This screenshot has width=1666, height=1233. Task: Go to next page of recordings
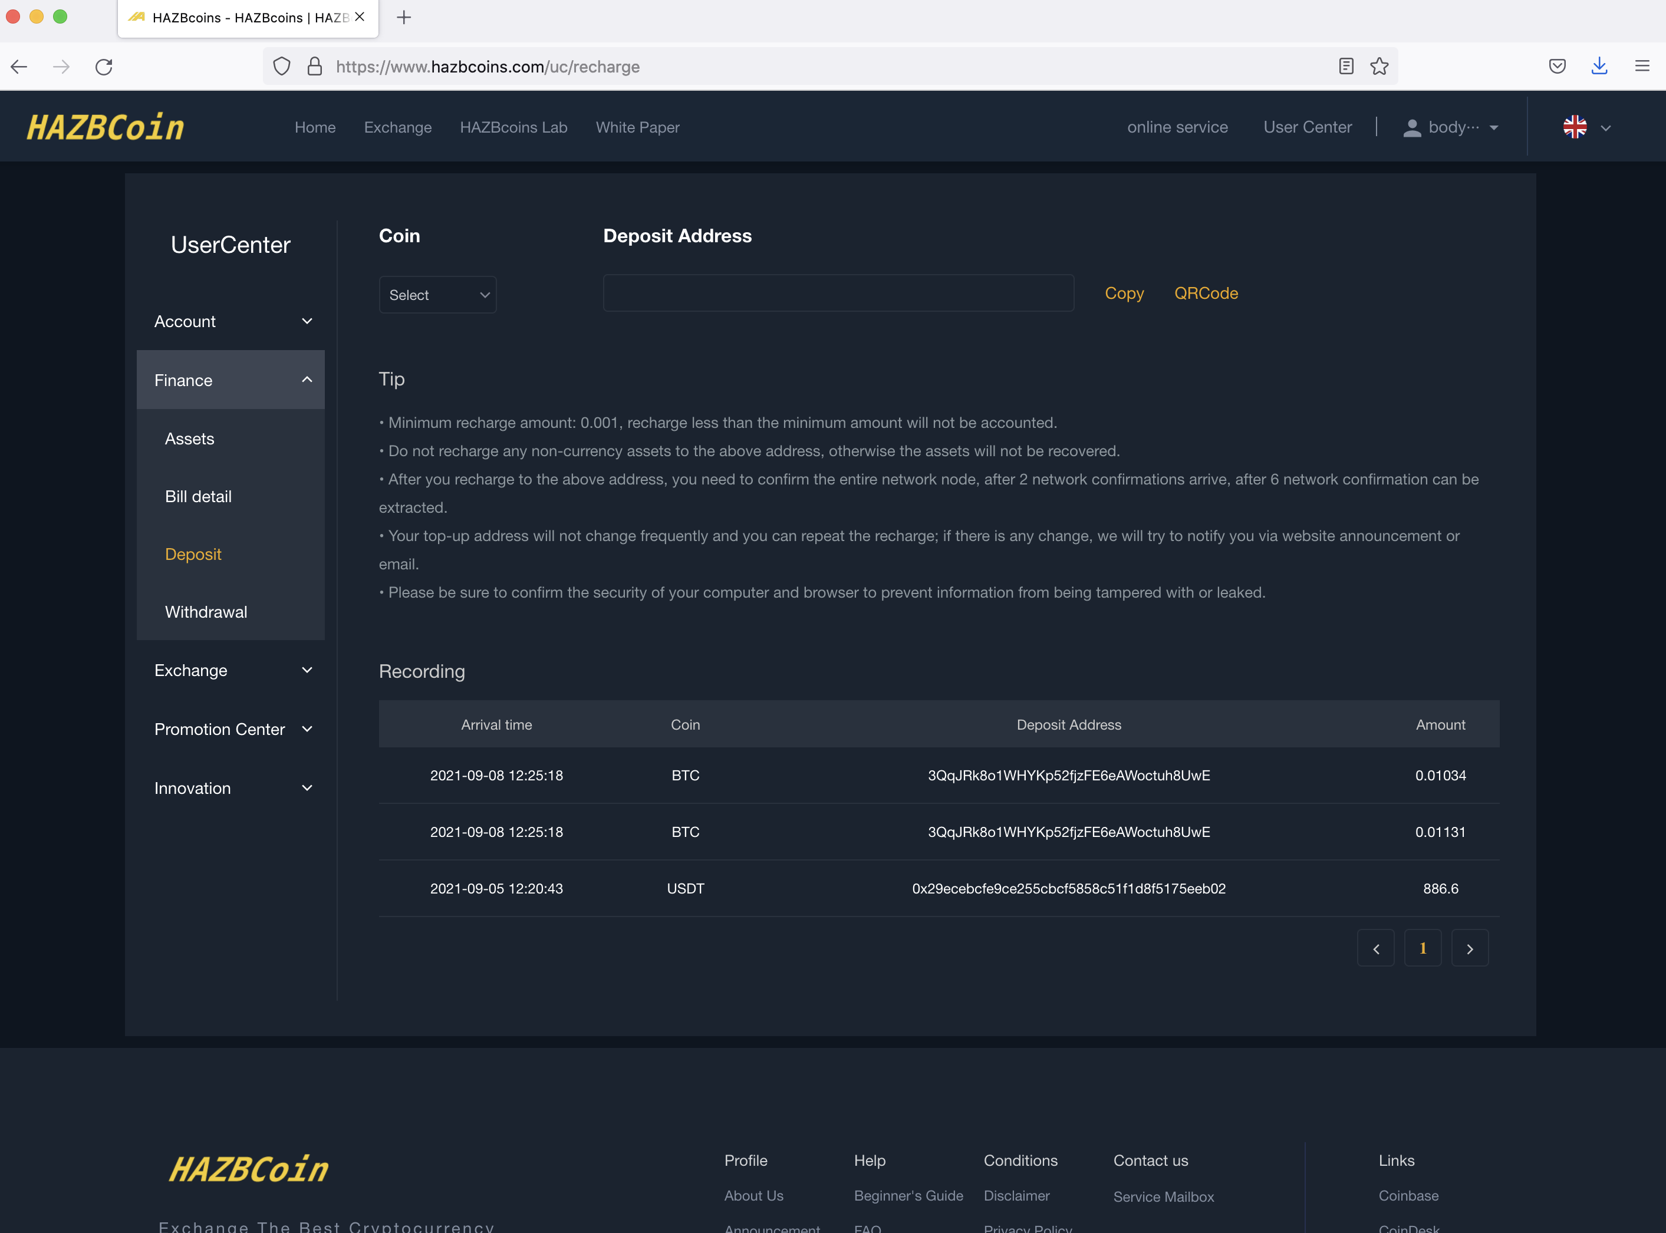coord(1469,949)
